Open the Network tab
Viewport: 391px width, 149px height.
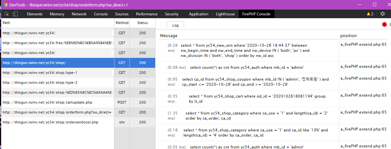79,14
